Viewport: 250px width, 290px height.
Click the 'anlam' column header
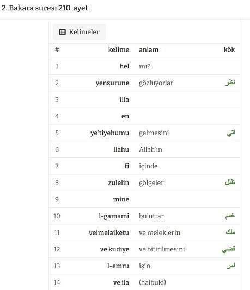click(x=149, y=49)
